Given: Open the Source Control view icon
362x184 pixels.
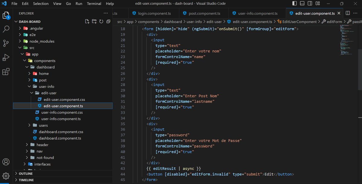Looking at the screenshot, I should point(6,43).
